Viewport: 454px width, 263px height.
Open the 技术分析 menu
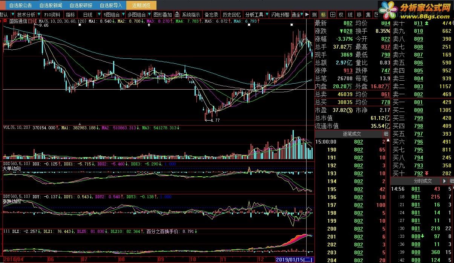click(26, 15)
